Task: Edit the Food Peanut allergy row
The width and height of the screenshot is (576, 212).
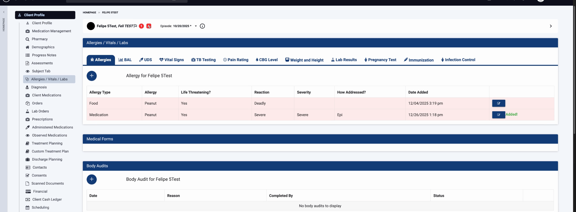Action: pyautogui.click(x=498, y=103)
